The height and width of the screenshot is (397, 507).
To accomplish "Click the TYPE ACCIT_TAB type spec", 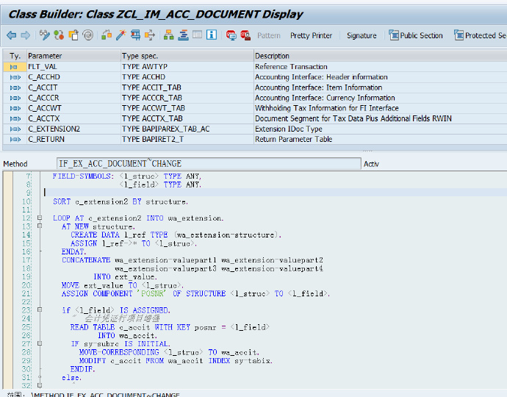I will click(x=151, y=87).
